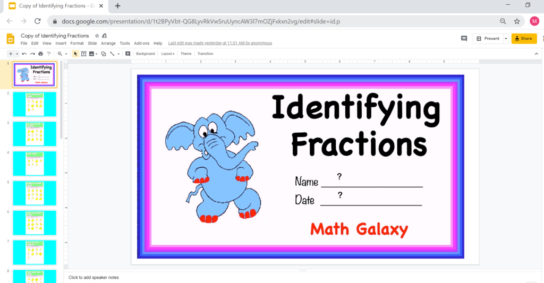This screenshot has width=544, height=283.
Task: Open the account avatar M
Action: click(534, 21)
